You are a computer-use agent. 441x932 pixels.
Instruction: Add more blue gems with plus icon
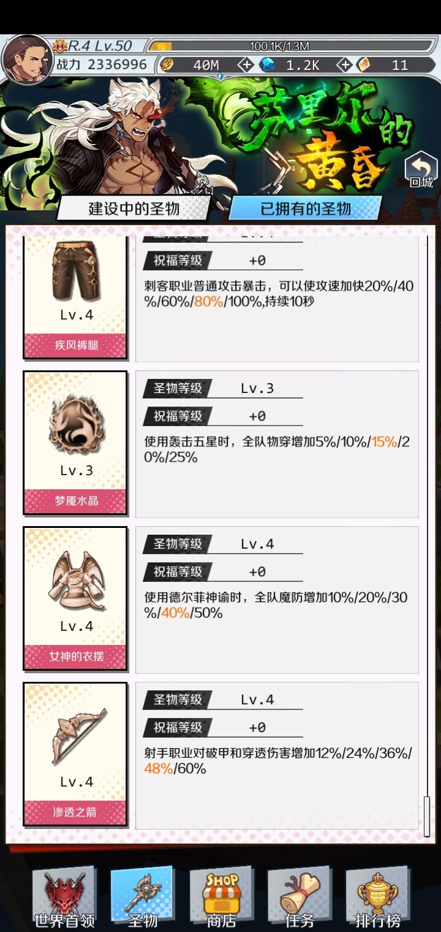pyautogui.click(x=345, y=65)
